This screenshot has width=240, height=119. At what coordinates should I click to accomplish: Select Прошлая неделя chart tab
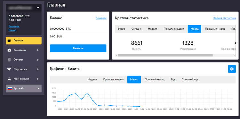tap(113, 79)
